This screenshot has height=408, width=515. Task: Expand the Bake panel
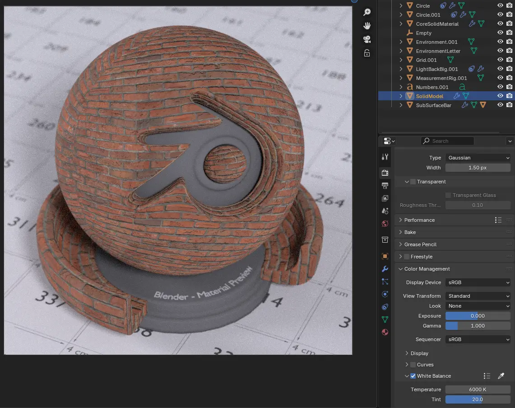tap(401, 232)
